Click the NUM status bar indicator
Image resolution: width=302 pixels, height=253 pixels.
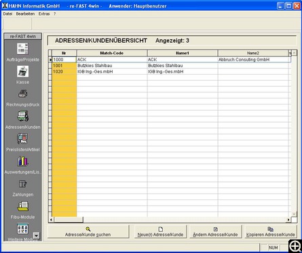(x=273, y=248)
